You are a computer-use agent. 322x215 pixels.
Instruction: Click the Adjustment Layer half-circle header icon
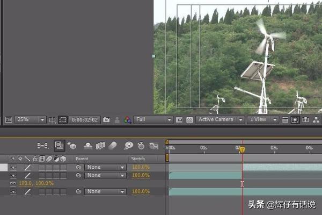56,159
